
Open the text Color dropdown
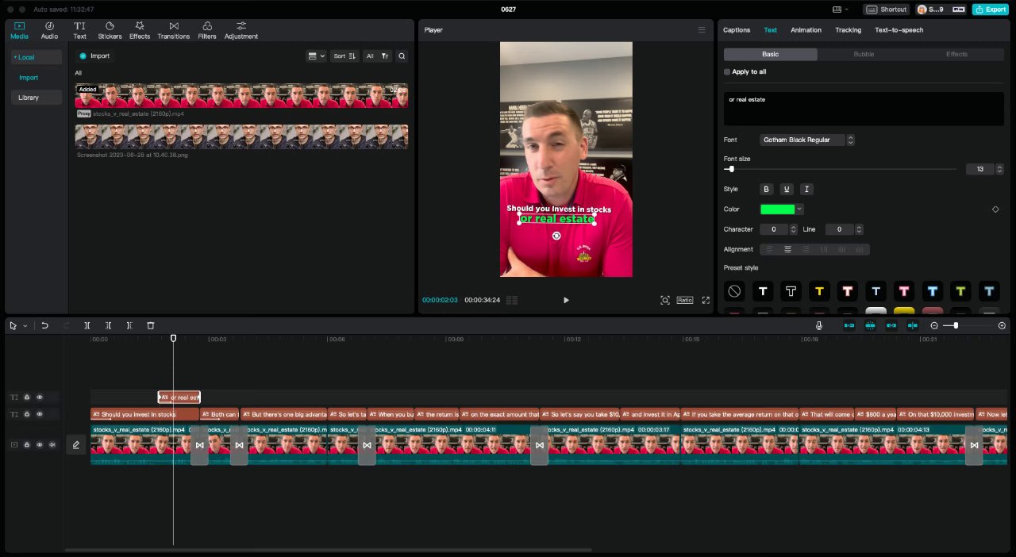click(799, 209)
